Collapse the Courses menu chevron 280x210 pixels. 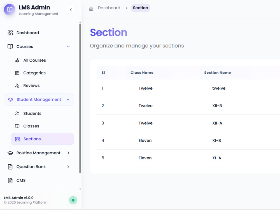click(x=68, y=46)
